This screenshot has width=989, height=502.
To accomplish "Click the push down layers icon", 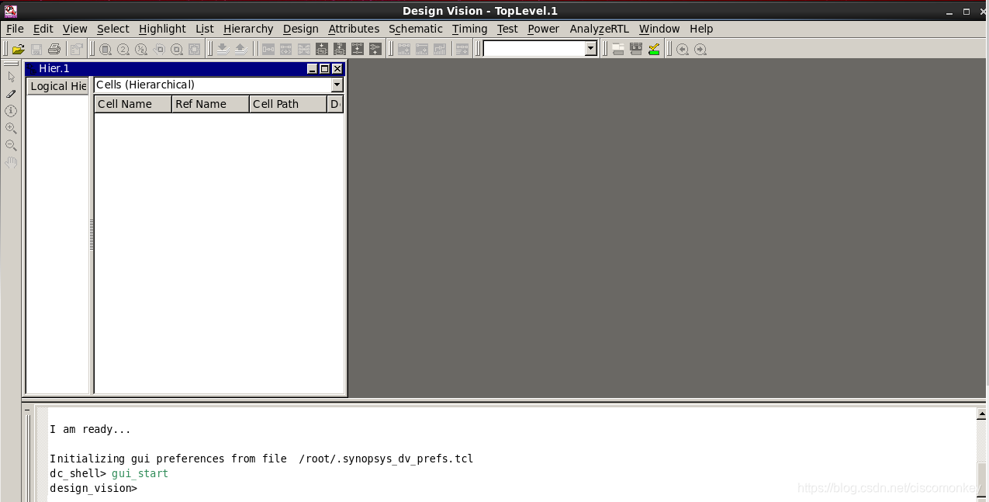I will click(223, 49).
